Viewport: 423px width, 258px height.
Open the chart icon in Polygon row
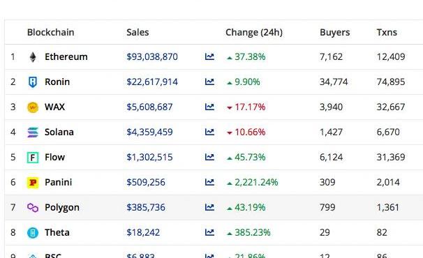point(209,207)
